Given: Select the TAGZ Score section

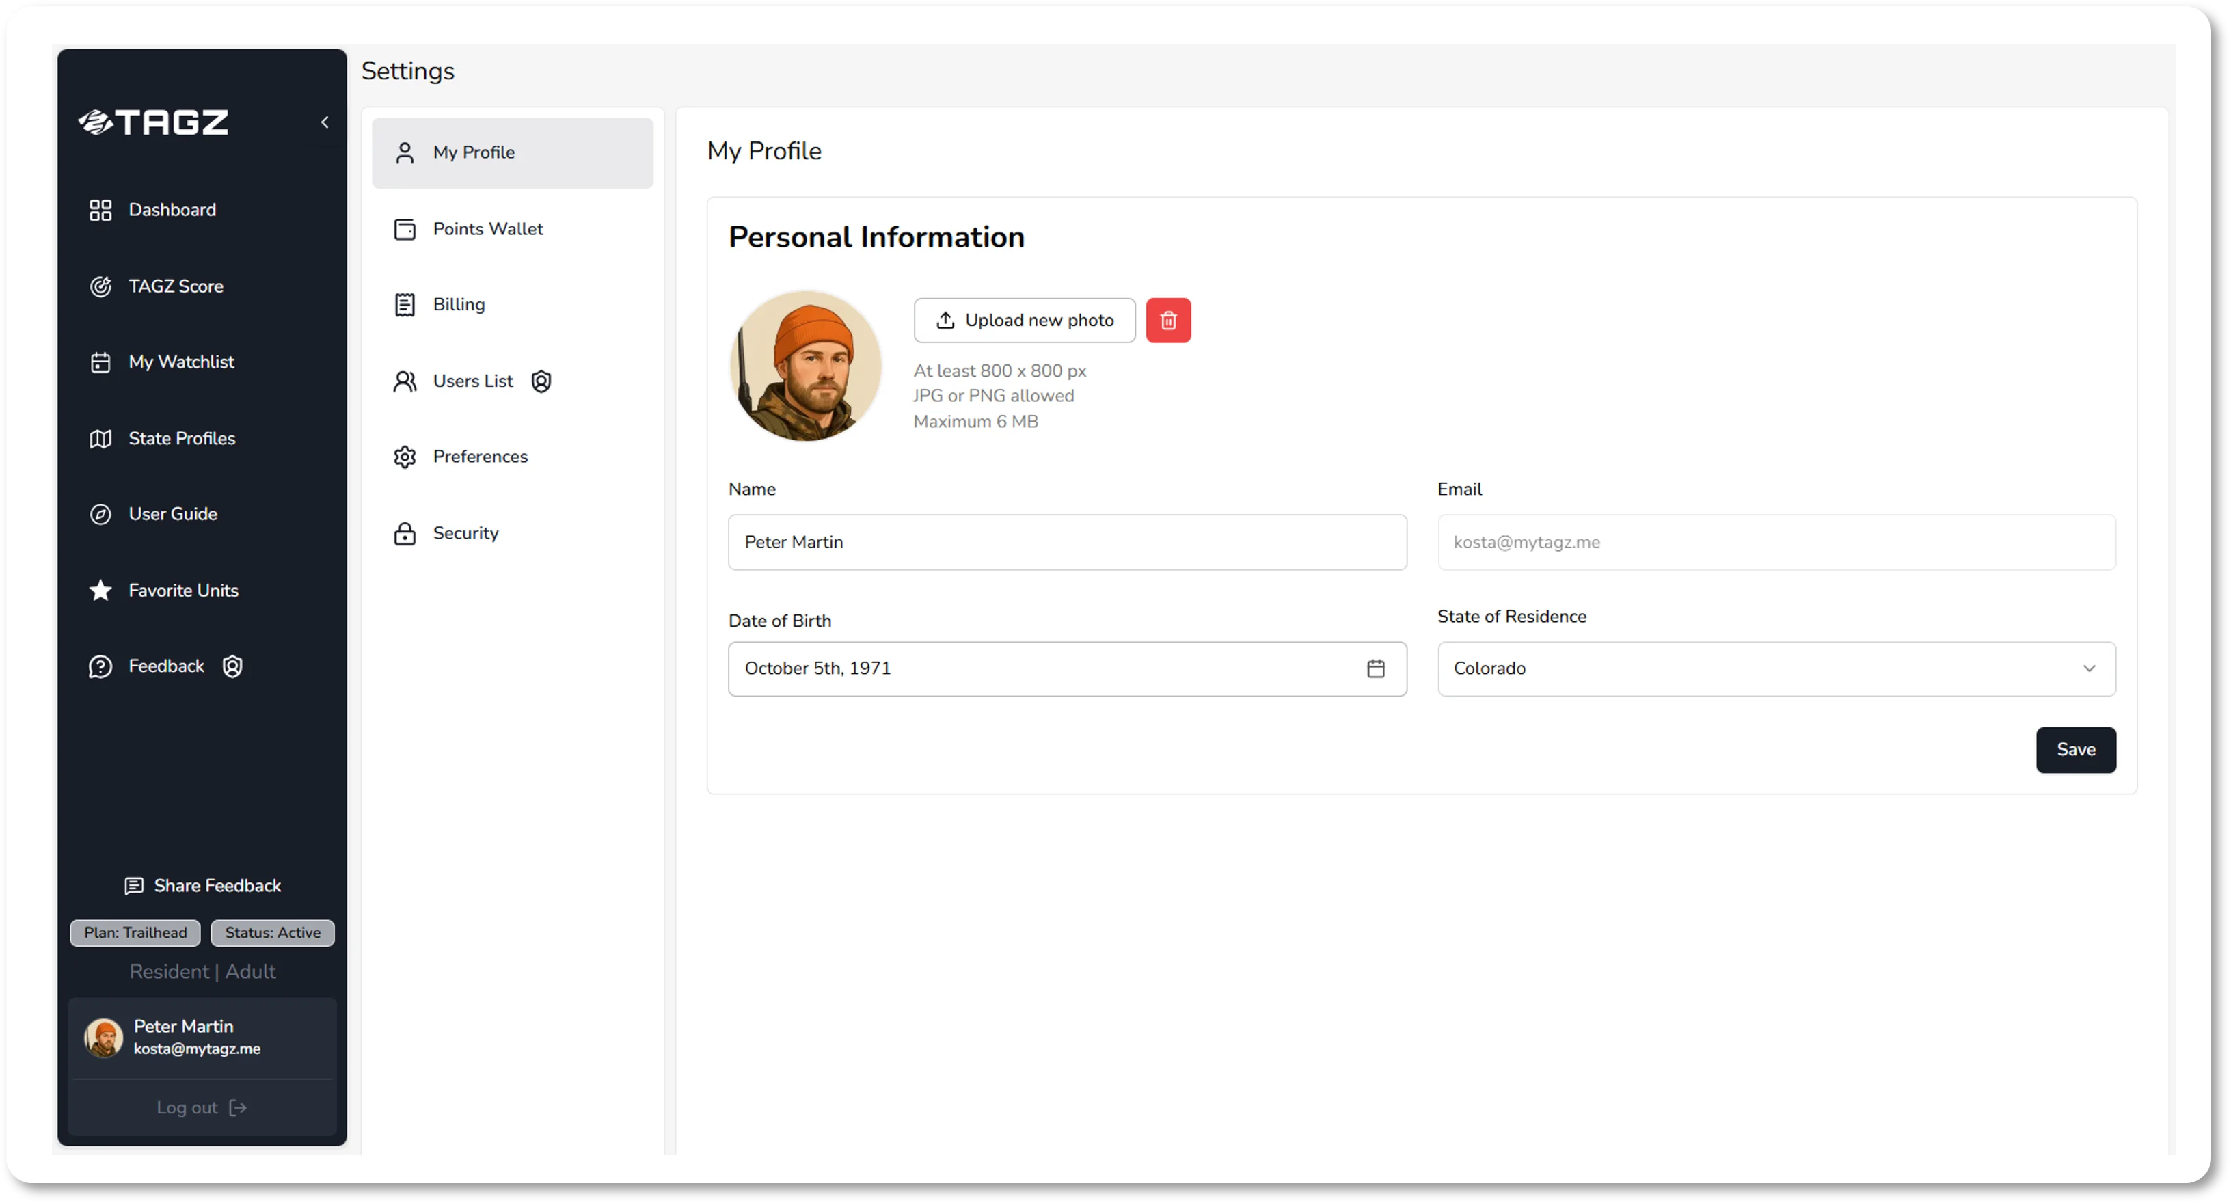Looking at the screenshot, I should coord(176,286).
